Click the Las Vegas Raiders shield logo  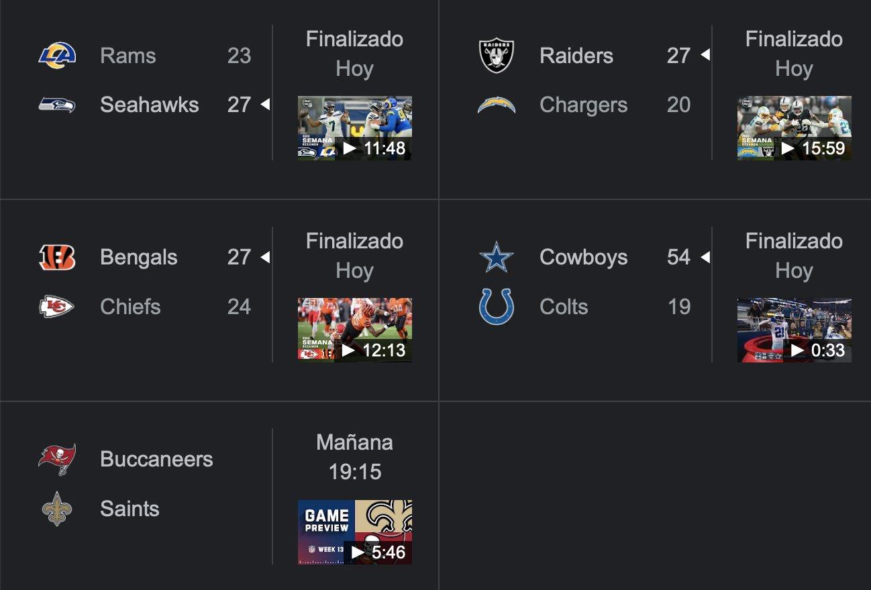(x=497, y=55)
